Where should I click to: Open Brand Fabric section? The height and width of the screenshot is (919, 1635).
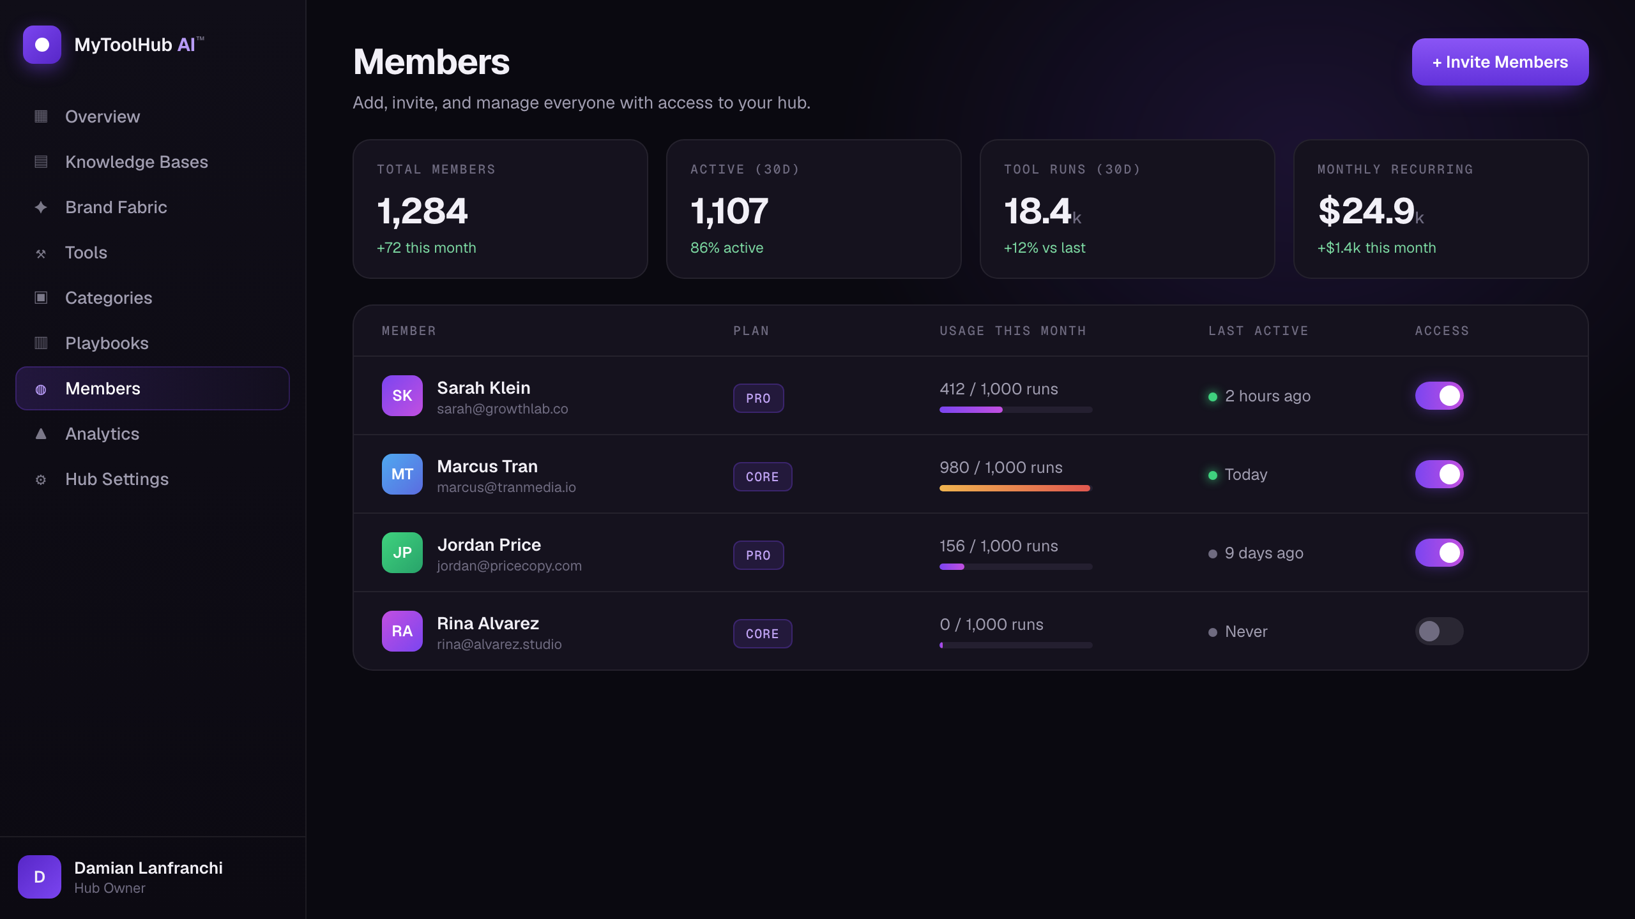153,207
